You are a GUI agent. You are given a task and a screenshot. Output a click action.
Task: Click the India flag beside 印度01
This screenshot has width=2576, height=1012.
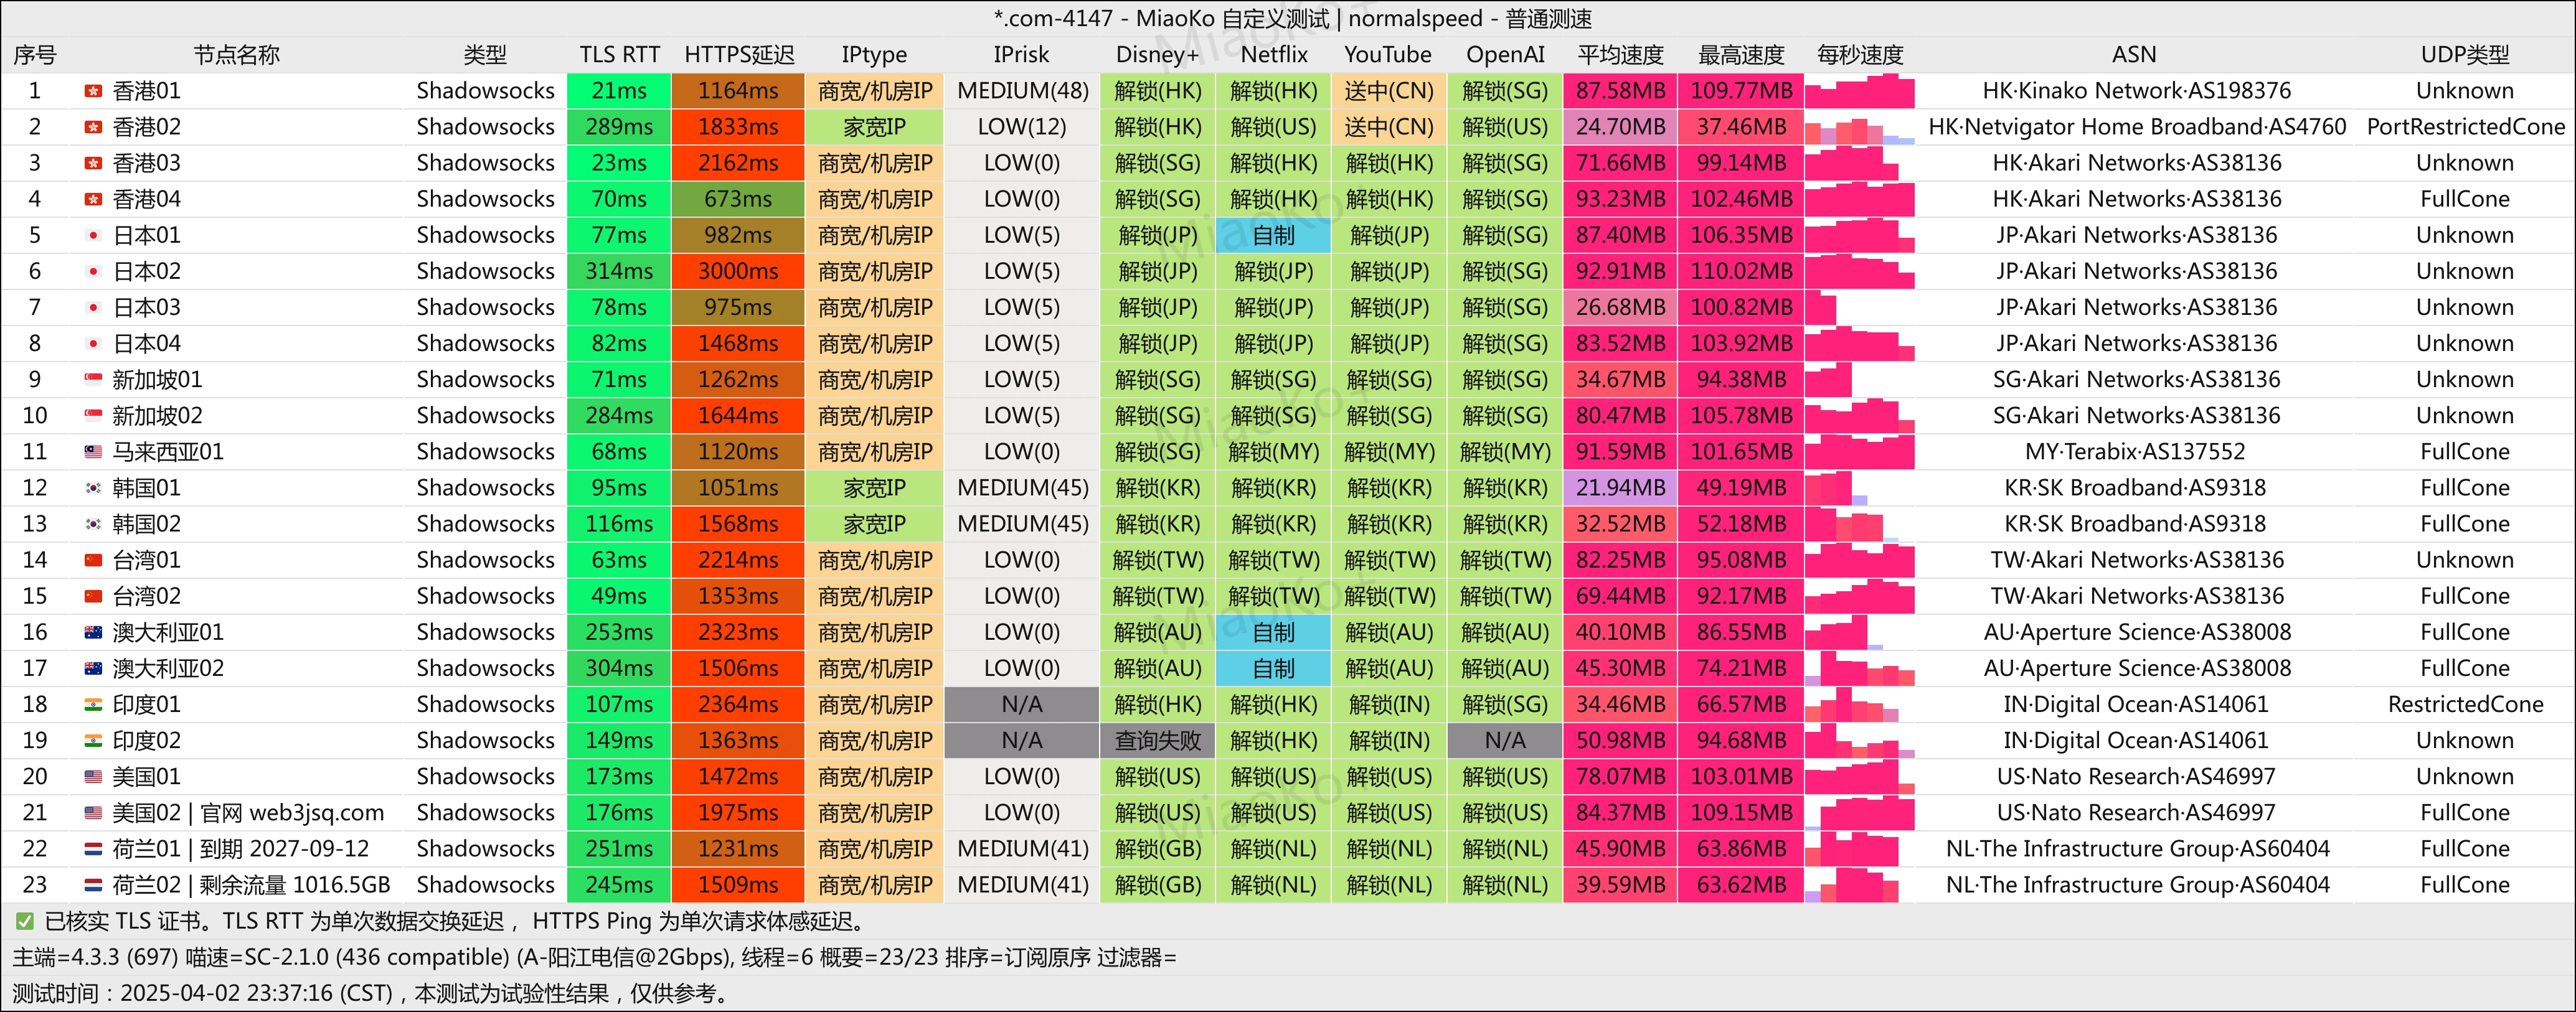(x=93, y=704)
